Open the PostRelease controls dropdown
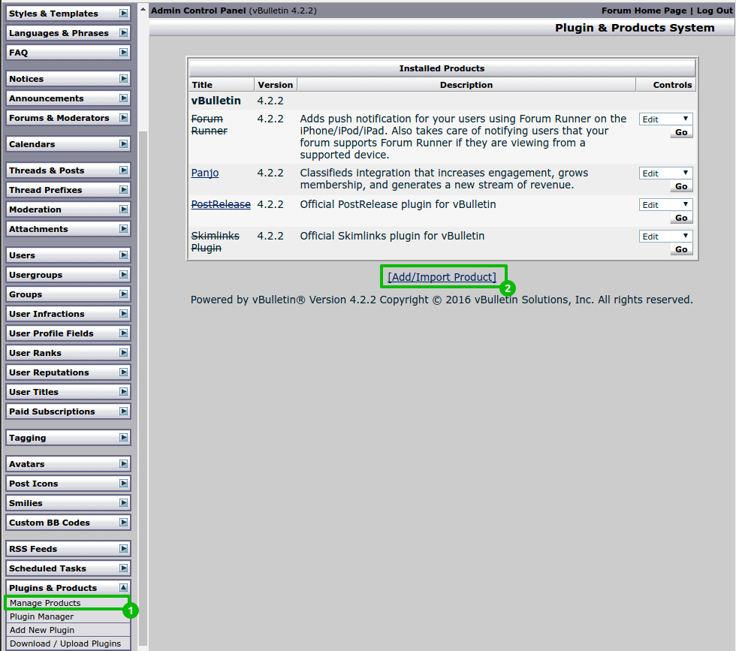 click(665, 205)
